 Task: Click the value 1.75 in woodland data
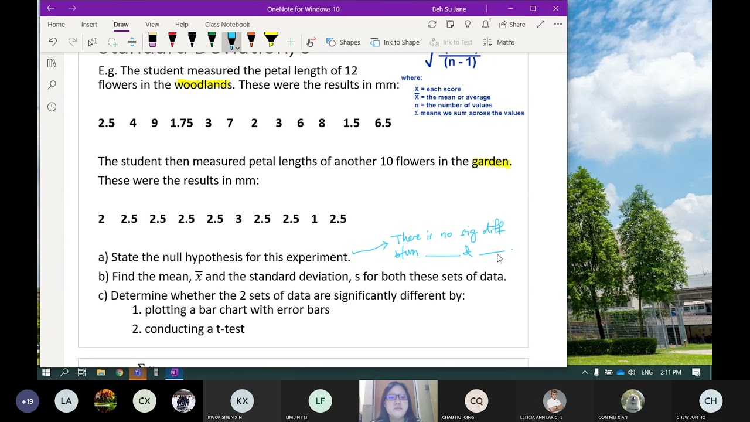(x=182, y=123)
